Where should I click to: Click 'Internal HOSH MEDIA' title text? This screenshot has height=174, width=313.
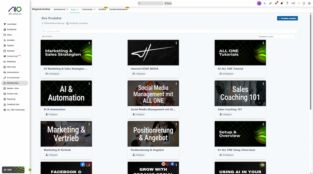(x=145, y=69)
